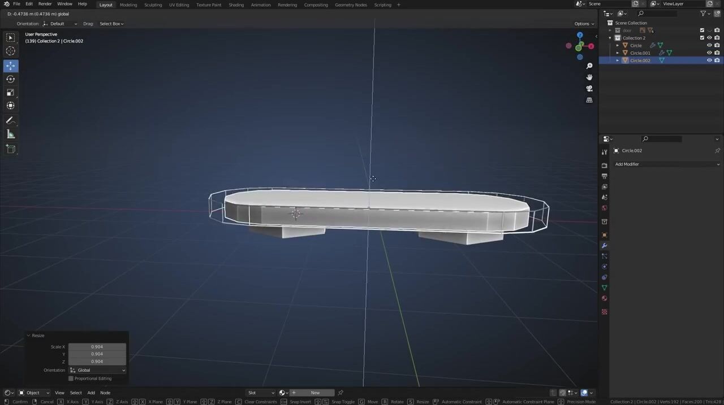Click the viewport zoom magnifier icon
The image size is (724, 405).
(589, 66)
